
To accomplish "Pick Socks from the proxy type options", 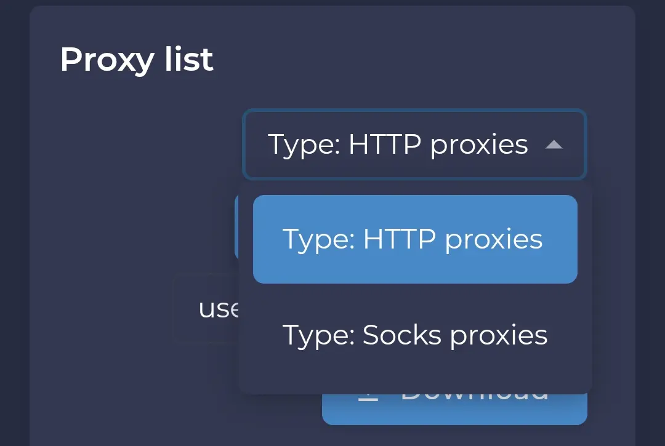I will tap(415, 335).
